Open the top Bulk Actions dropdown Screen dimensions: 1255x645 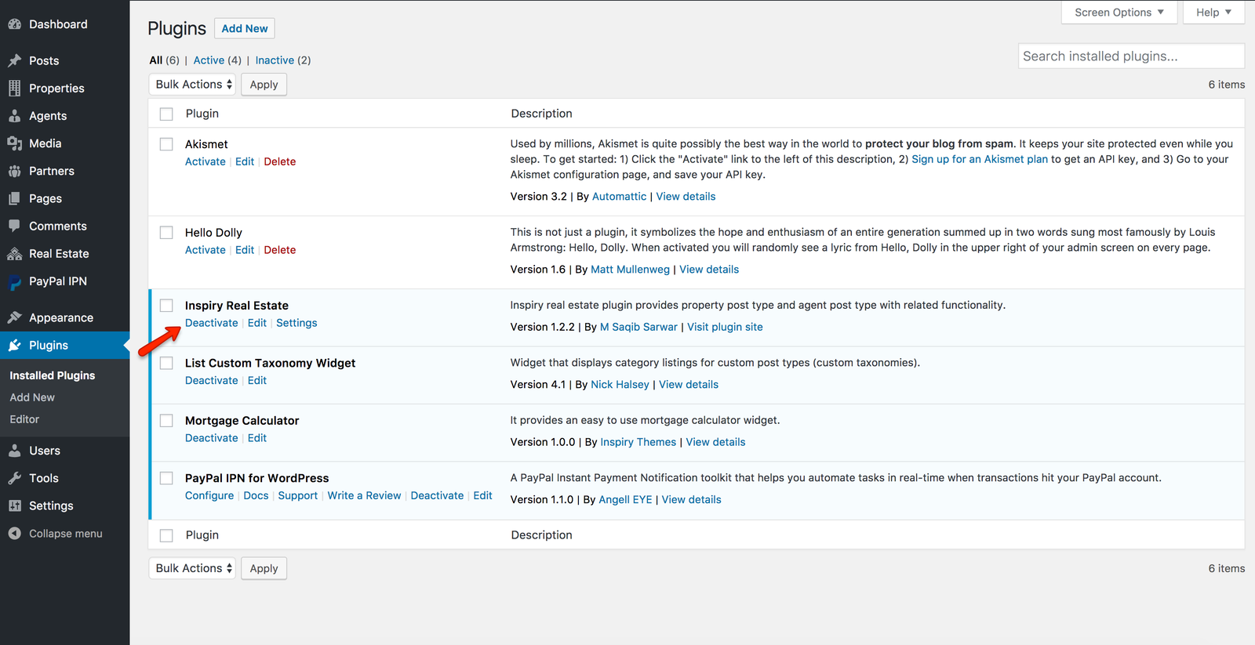[x=192, y=85]
